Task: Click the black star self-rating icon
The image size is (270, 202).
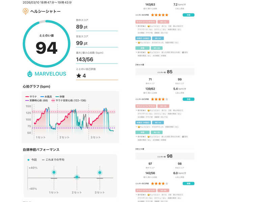Action: (x=79, y=75)
